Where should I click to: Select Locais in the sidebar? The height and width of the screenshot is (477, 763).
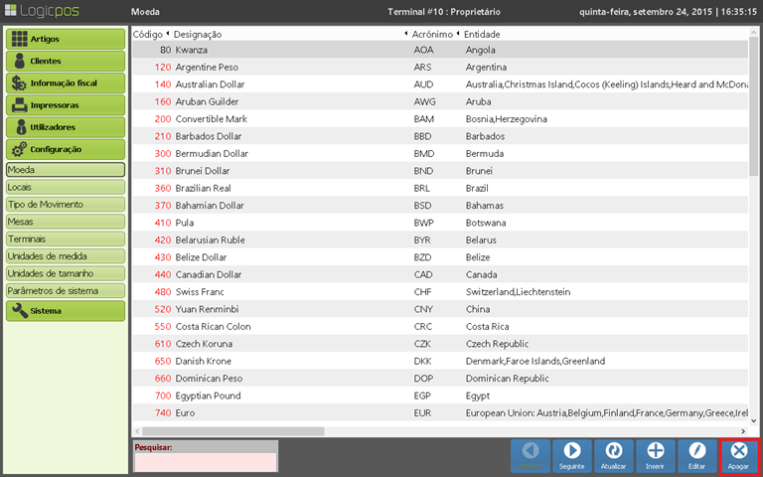pyautogui.click(x=66, y=187)
